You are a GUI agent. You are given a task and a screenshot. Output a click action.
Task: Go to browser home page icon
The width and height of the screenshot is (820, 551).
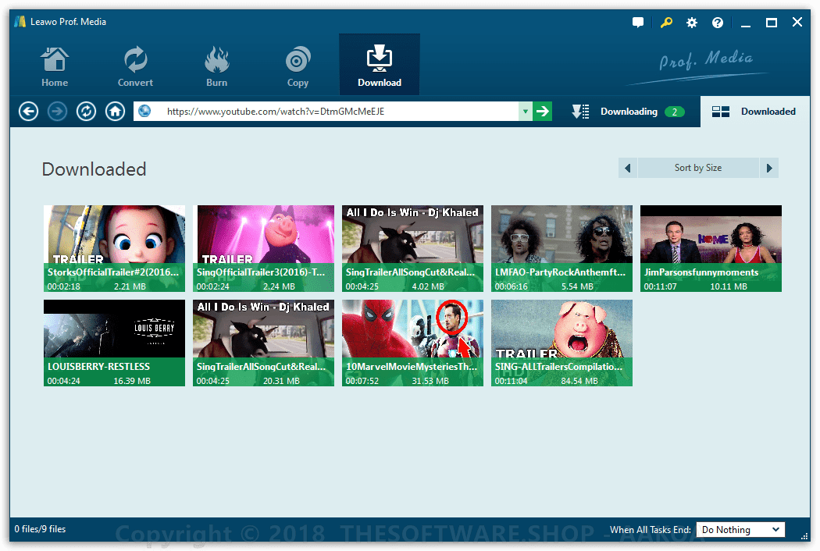115,112
